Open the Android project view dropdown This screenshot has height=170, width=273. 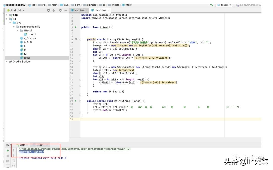pyautogui.click(x=17, y=10)
